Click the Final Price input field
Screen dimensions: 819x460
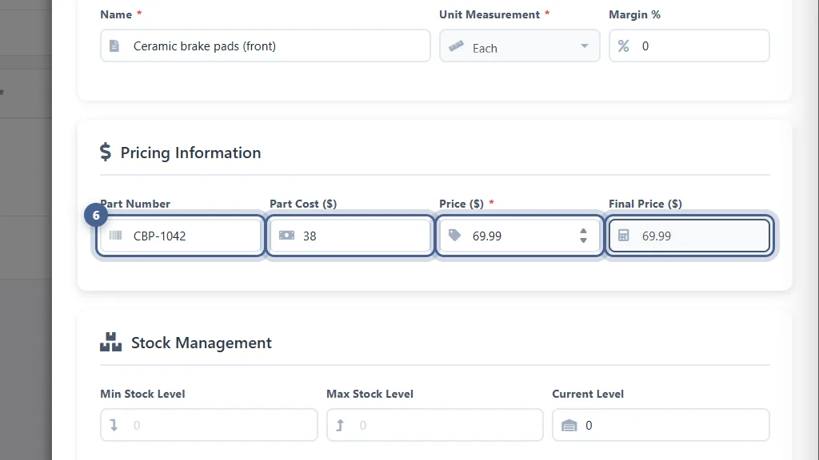(689, 236)
